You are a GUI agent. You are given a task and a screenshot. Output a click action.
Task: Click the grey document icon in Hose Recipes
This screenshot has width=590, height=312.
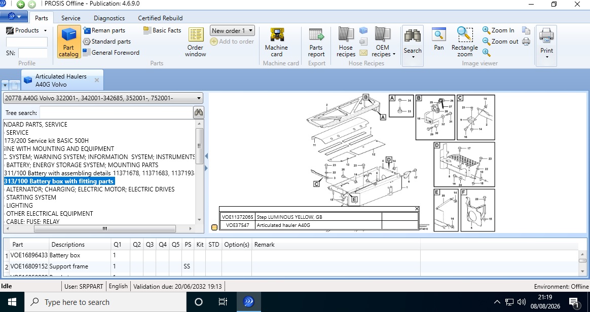[363, 42]
